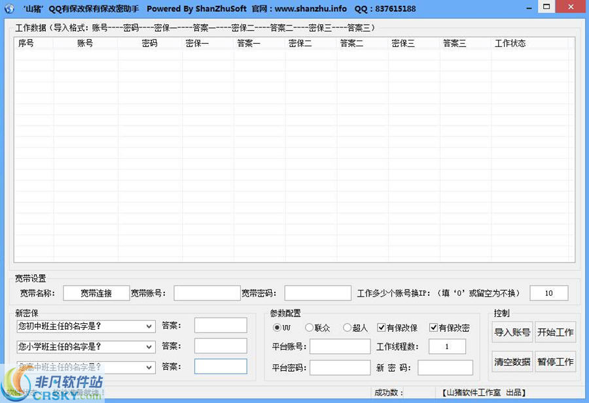The height and width of the screenshot is (403, 589).
Task: Click the 账号 column header
Action: [x=84, y=43]
